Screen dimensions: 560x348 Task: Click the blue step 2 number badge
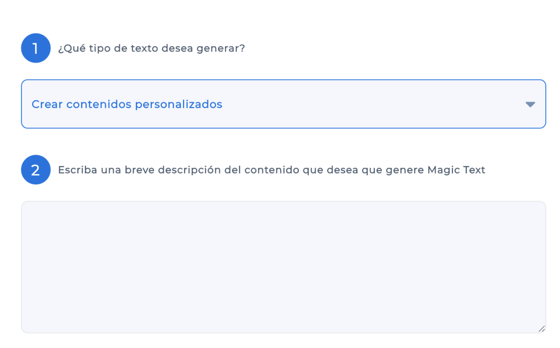[36, 170]
